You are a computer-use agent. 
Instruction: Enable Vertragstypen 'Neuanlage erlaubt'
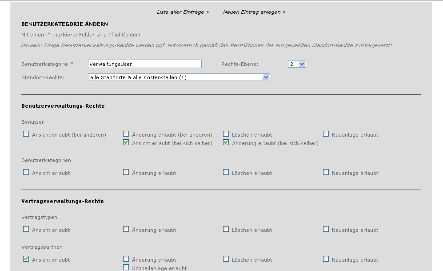coord(326,229)
